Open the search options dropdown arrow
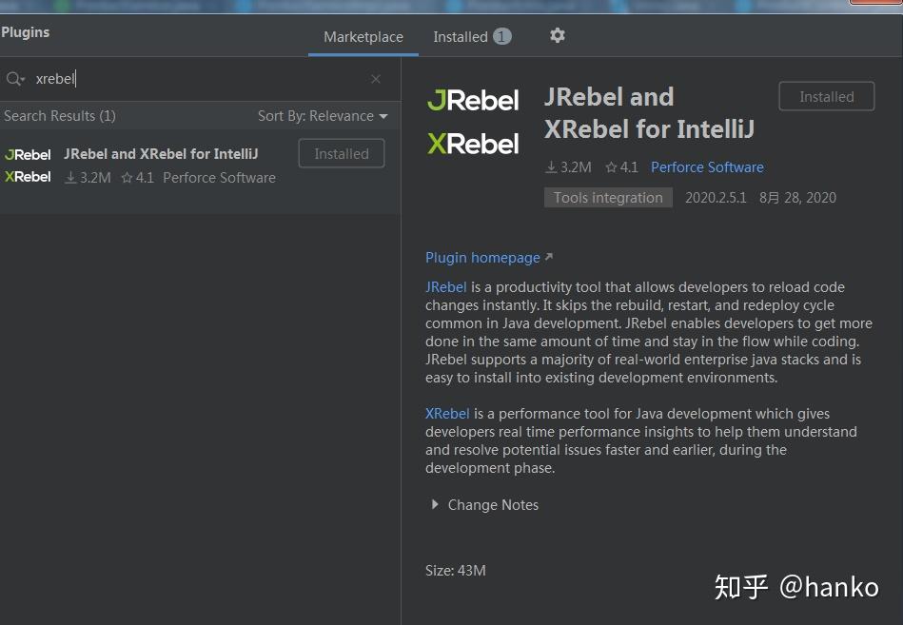 22,80
